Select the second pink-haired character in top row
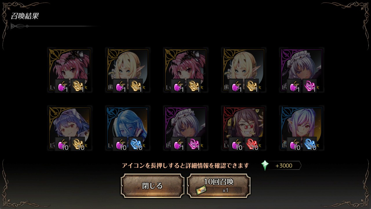This screenshot has height=209, width=371. click(185, 70)
